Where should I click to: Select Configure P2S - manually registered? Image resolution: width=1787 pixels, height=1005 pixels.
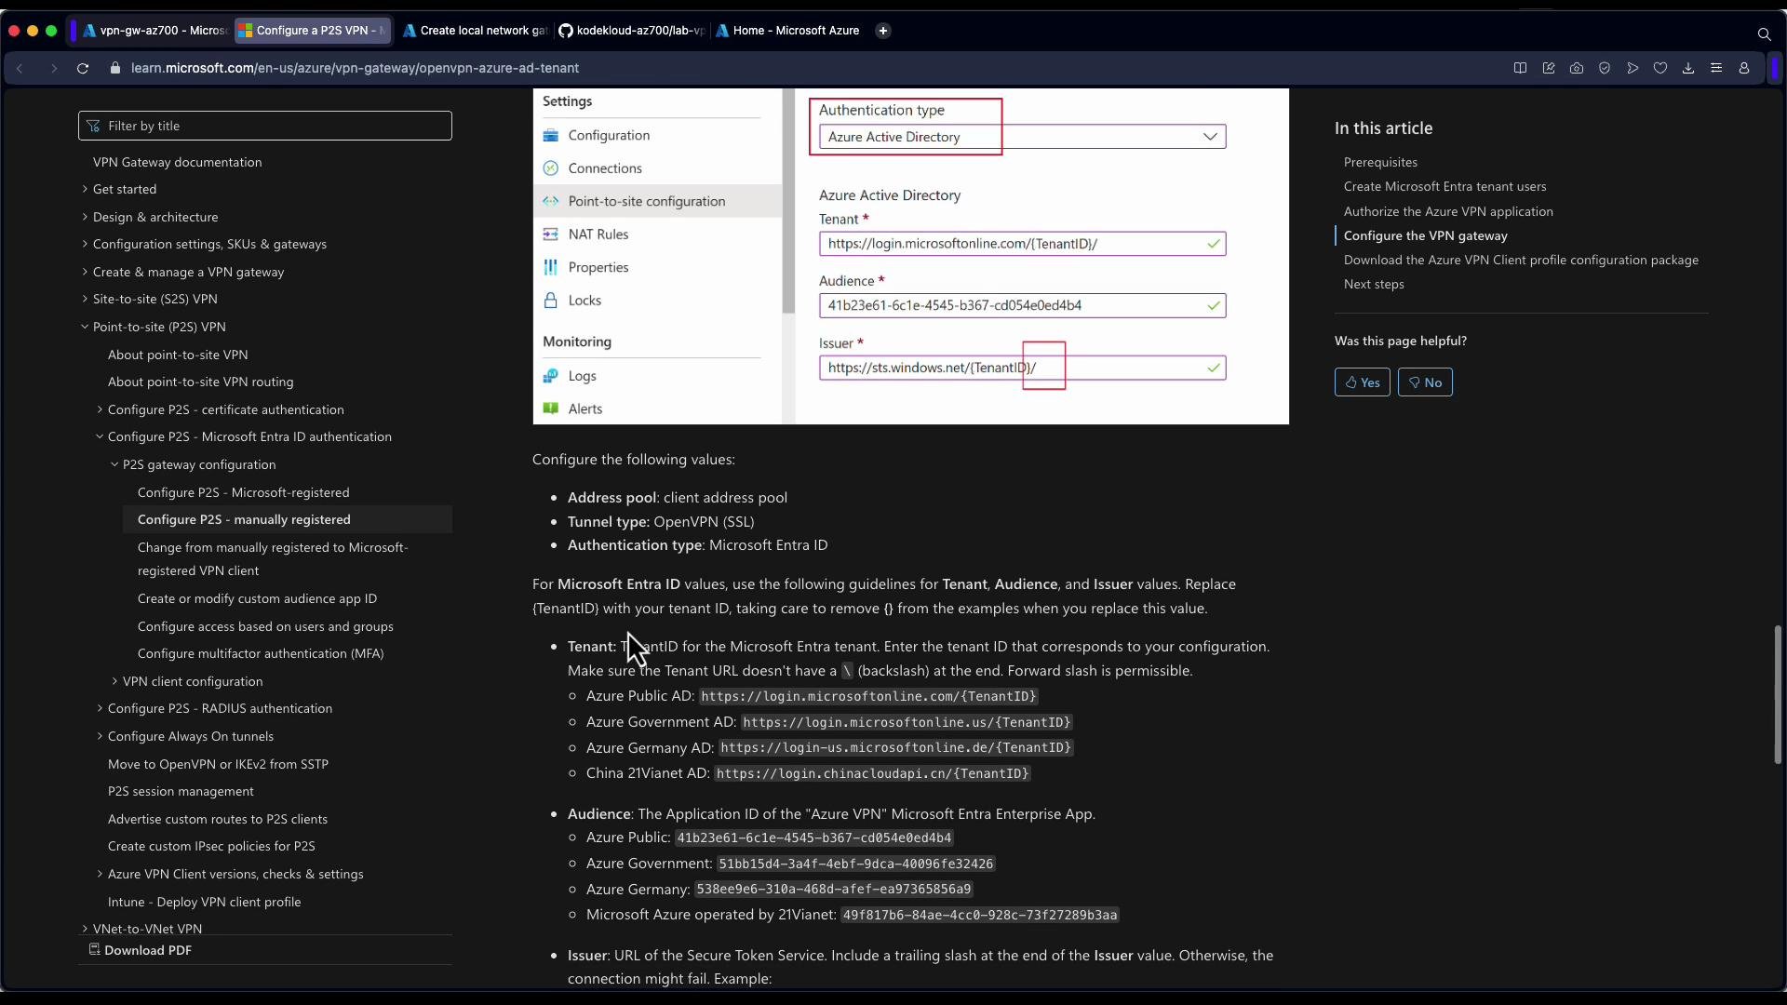[x=244, y=519]
